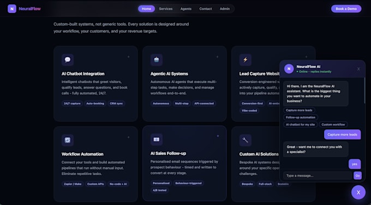Click the NeuralFlow brand name link
371x205 pixels.
coord(29,9)
